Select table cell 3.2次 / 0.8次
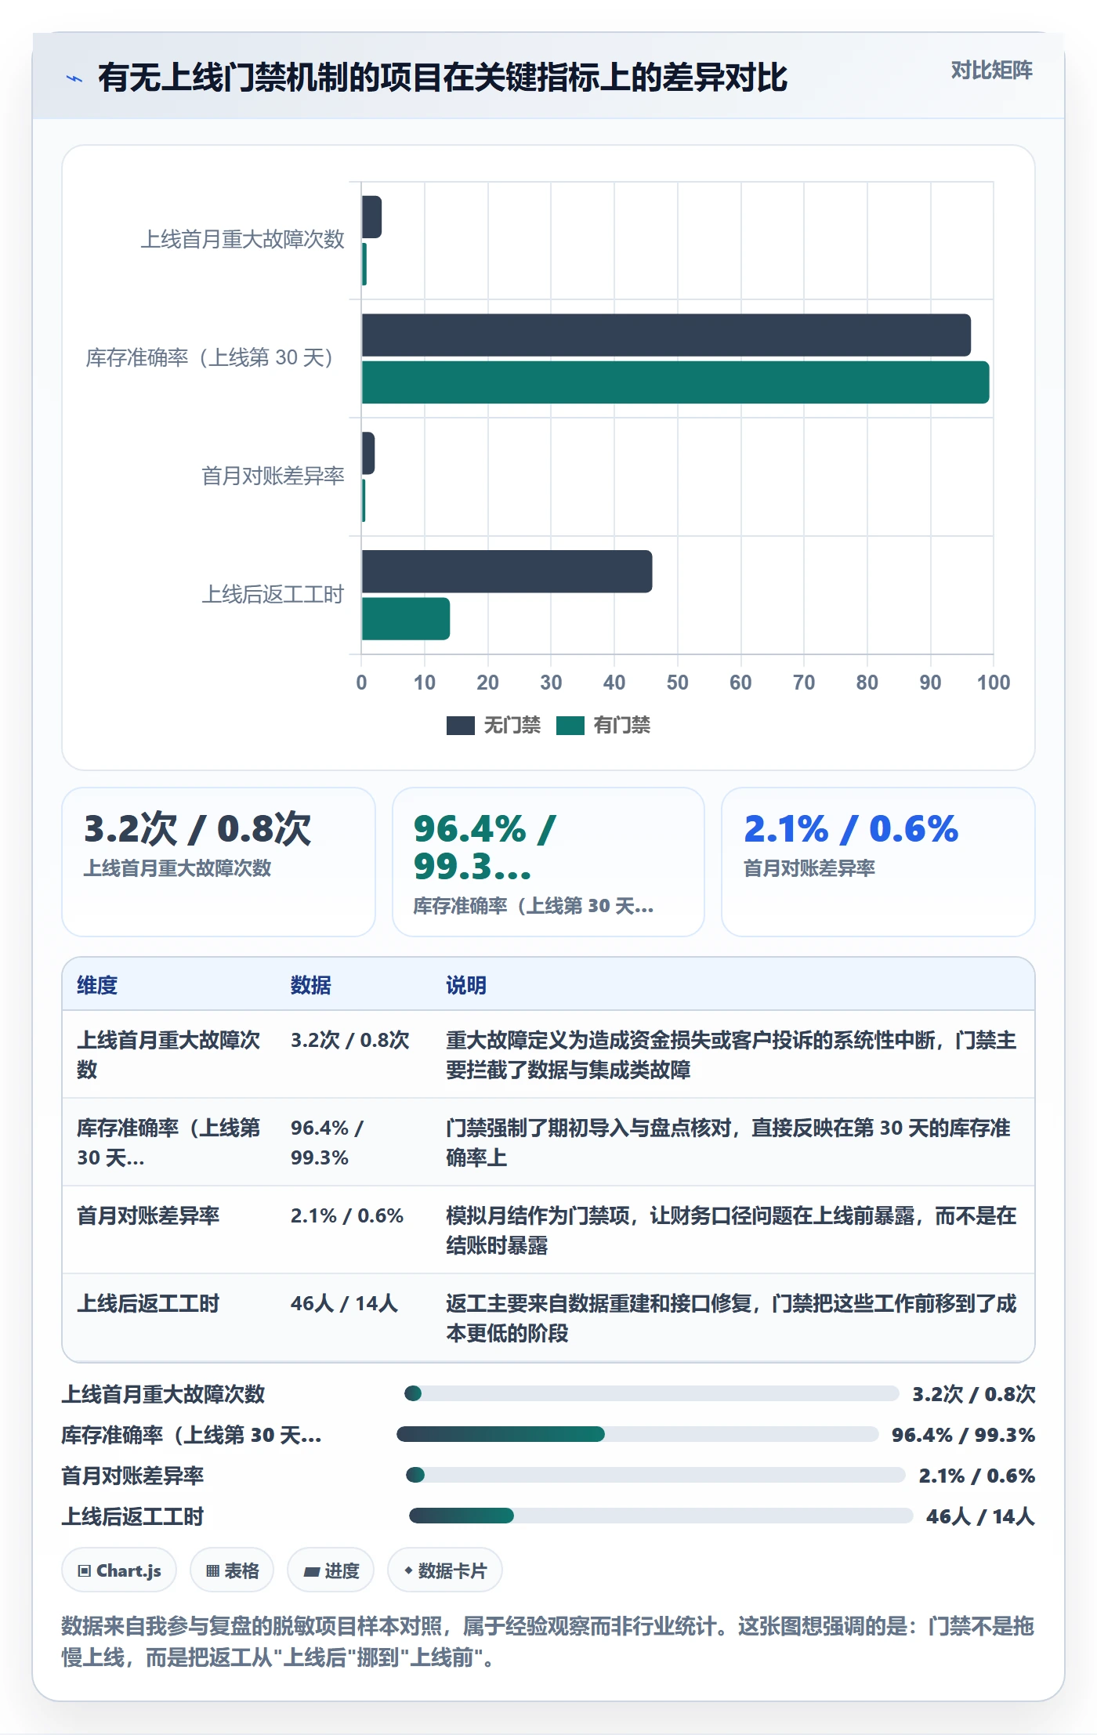The image size is (1097, 1735). point(350,1040)
